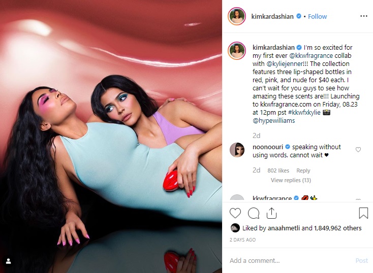Save post with bookmark icon
Viewport: 373px width, 273px height.
[363, 213]
